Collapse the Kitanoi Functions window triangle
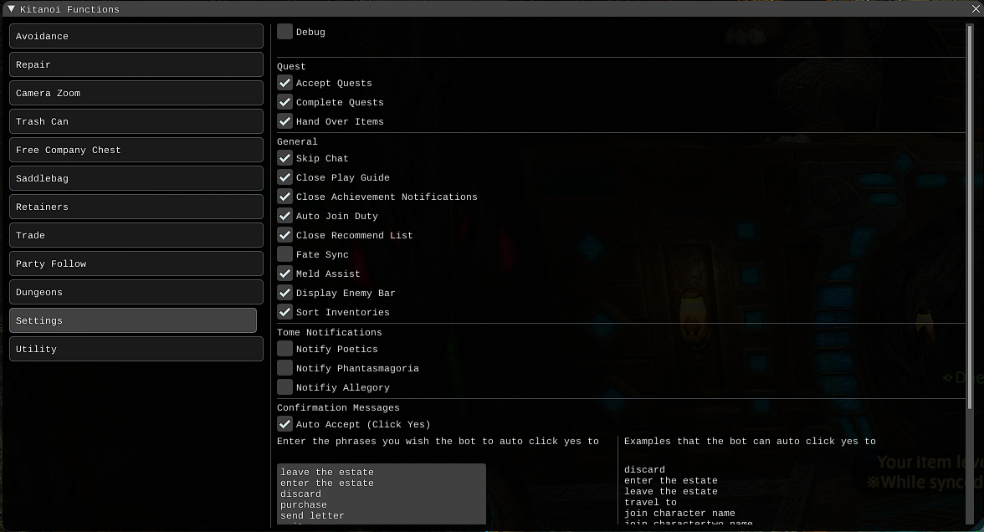 point(11,9)
